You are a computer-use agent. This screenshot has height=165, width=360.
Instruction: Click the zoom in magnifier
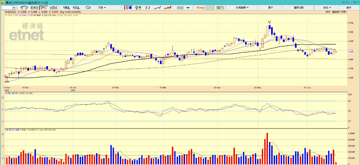66,7
